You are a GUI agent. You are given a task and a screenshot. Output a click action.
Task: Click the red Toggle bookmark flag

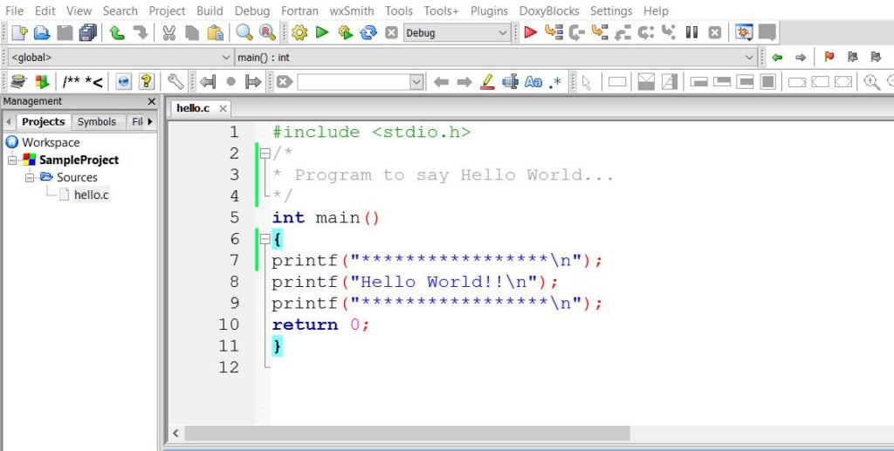tap(829, 58)
